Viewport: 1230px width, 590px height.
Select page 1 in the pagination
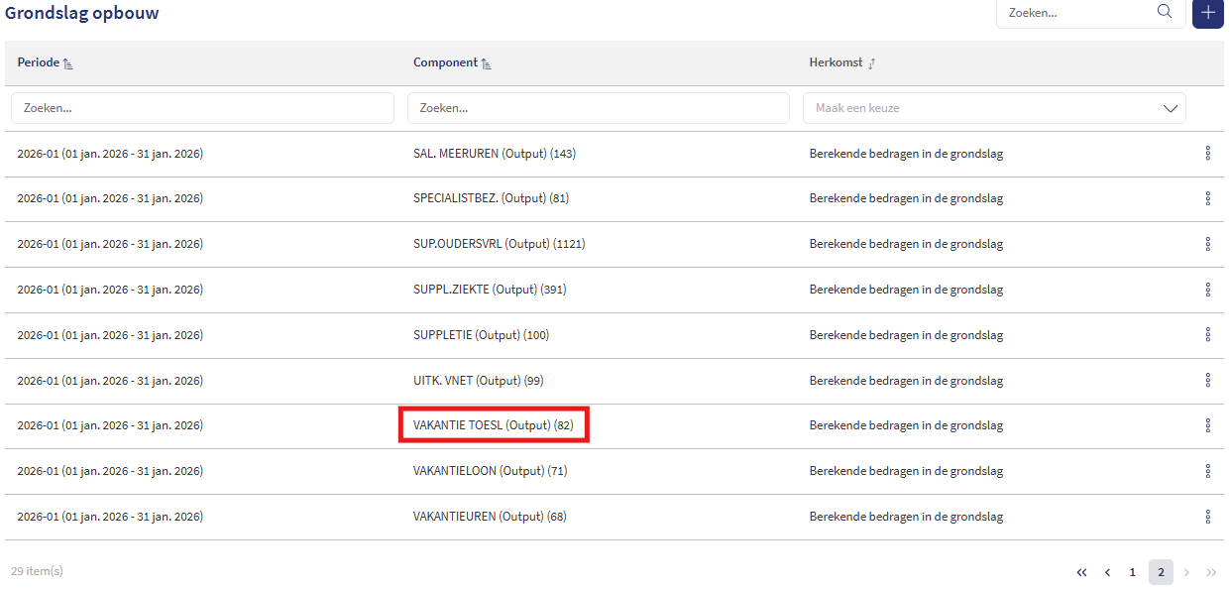click(x=1133, y=572)
